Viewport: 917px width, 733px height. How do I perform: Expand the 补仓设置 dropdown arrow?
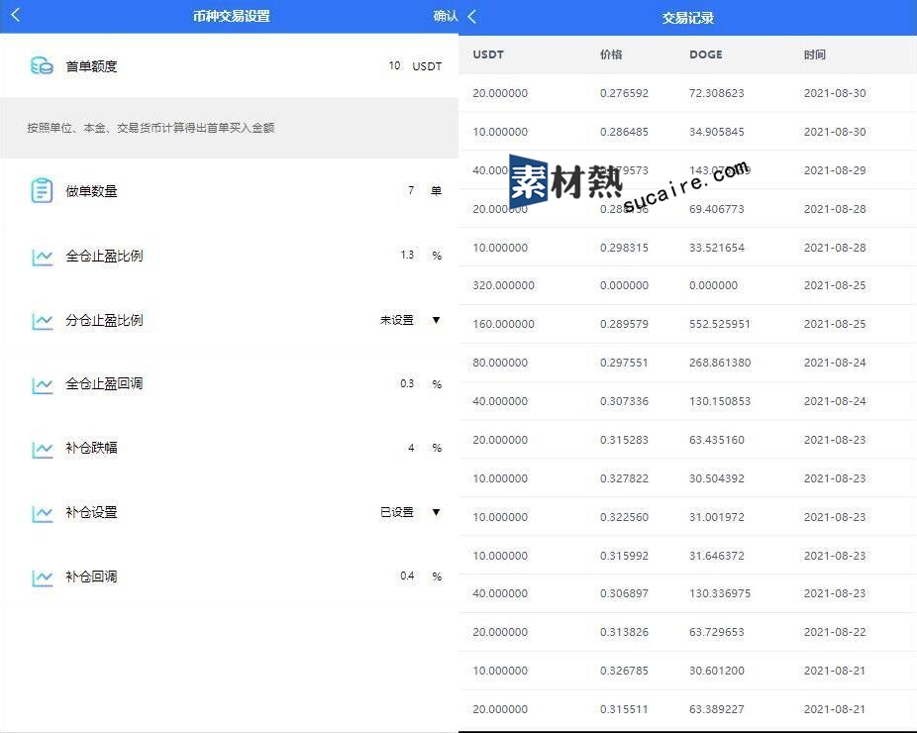tap(436, 512)
